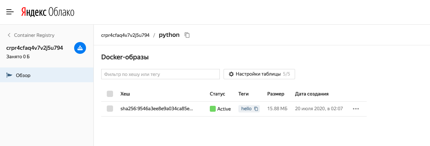Open the Настройки таблицы settings button
Viewport: 430px width, 146px height.
[259, 74]
